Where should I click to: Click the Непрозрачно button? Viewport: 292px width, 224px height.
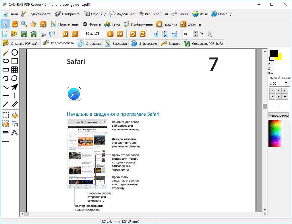[x=278, y=115]
